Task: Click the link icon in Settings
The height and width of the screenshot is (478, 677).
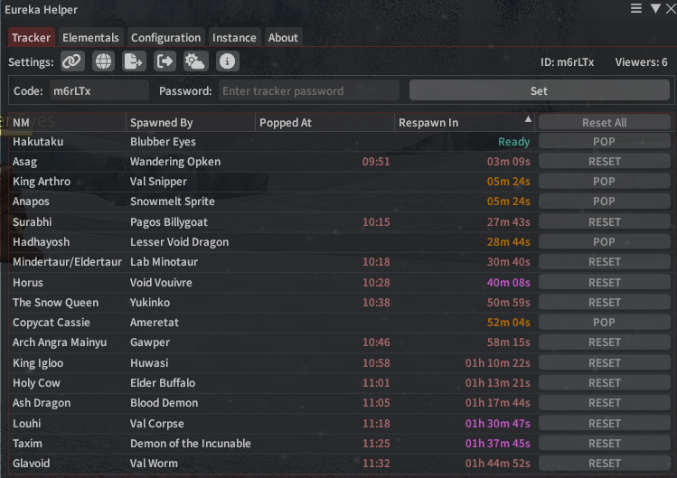Action: click(x=72, y=61)
